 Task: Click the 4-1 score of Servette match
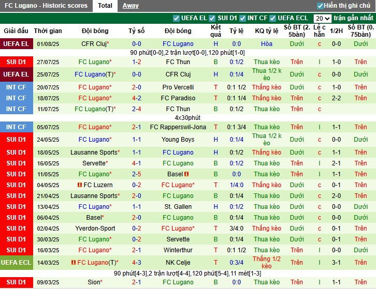[136, 163]
